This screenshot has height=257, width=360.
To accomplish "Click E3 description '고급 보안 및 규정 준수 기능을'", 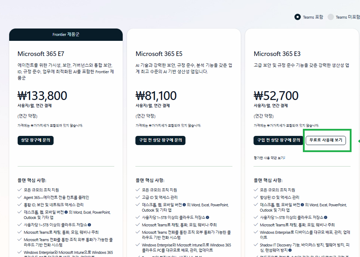I will pos(301,65).
